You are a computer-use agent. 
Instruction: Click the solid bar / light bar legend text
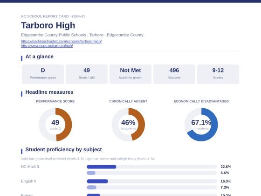tap(88, 159)
